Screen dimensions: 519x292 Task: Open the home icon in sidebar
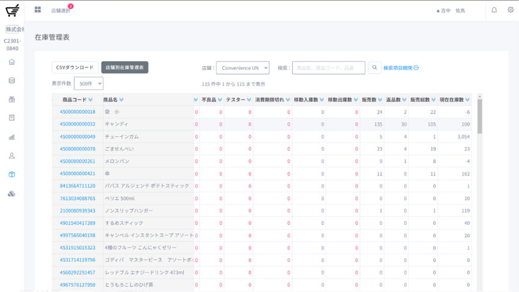pos(12,62)
